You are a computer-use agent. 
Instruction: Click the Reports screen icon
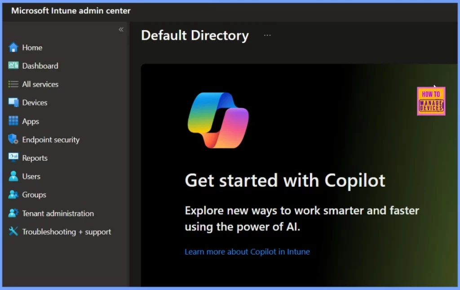[13, 158]
